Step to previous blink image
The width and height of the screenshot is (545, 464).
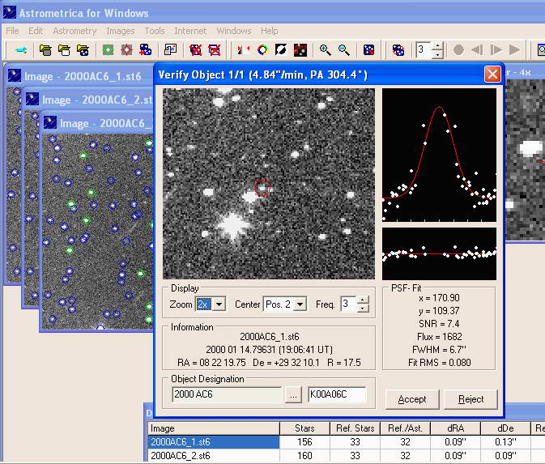477,50
